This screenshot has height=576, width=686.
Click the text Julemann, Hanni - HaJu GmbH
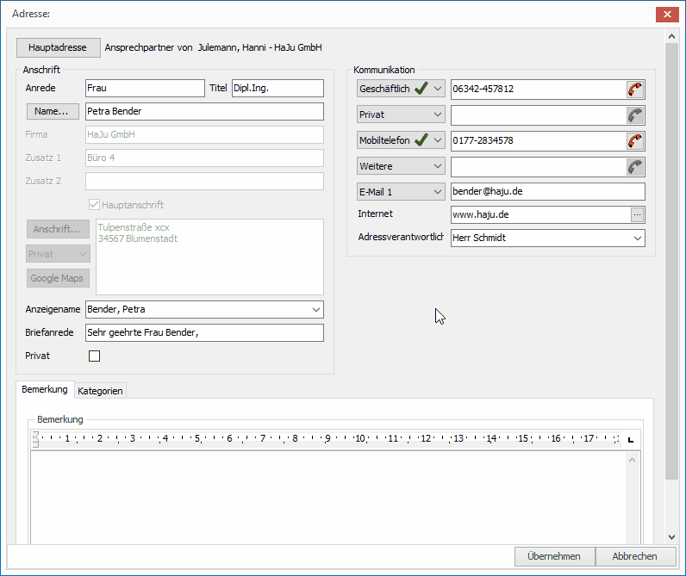tap(260, 47)
